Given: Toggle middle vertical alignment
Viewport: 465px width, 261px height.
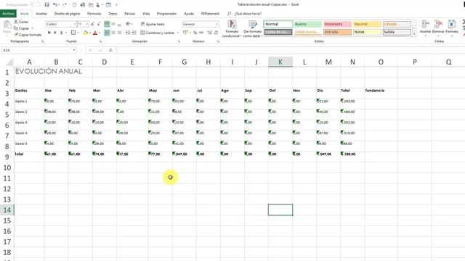Looking at the screenshot, I should coord(113,24).
